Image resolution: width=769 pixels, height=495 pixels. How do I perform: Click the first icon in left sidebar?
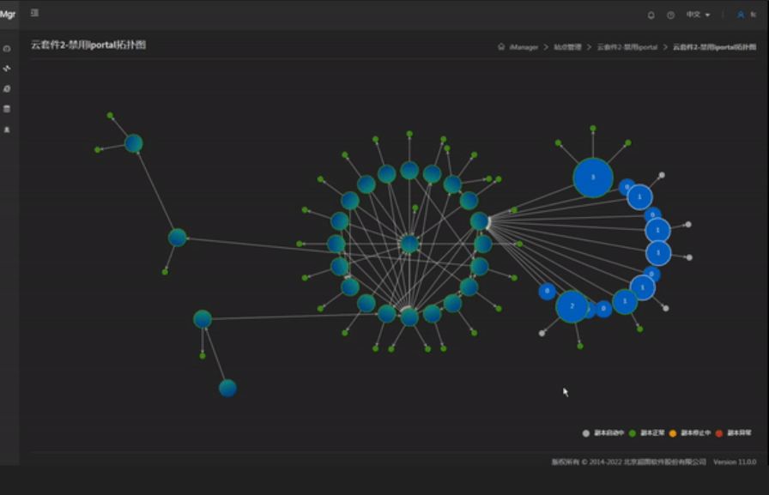[x=7, y=49]
